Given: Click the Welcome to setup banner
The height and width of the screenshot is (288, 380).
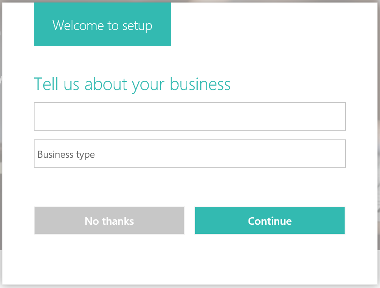Looking at the screenshot, I should click(x=102, y=26).
